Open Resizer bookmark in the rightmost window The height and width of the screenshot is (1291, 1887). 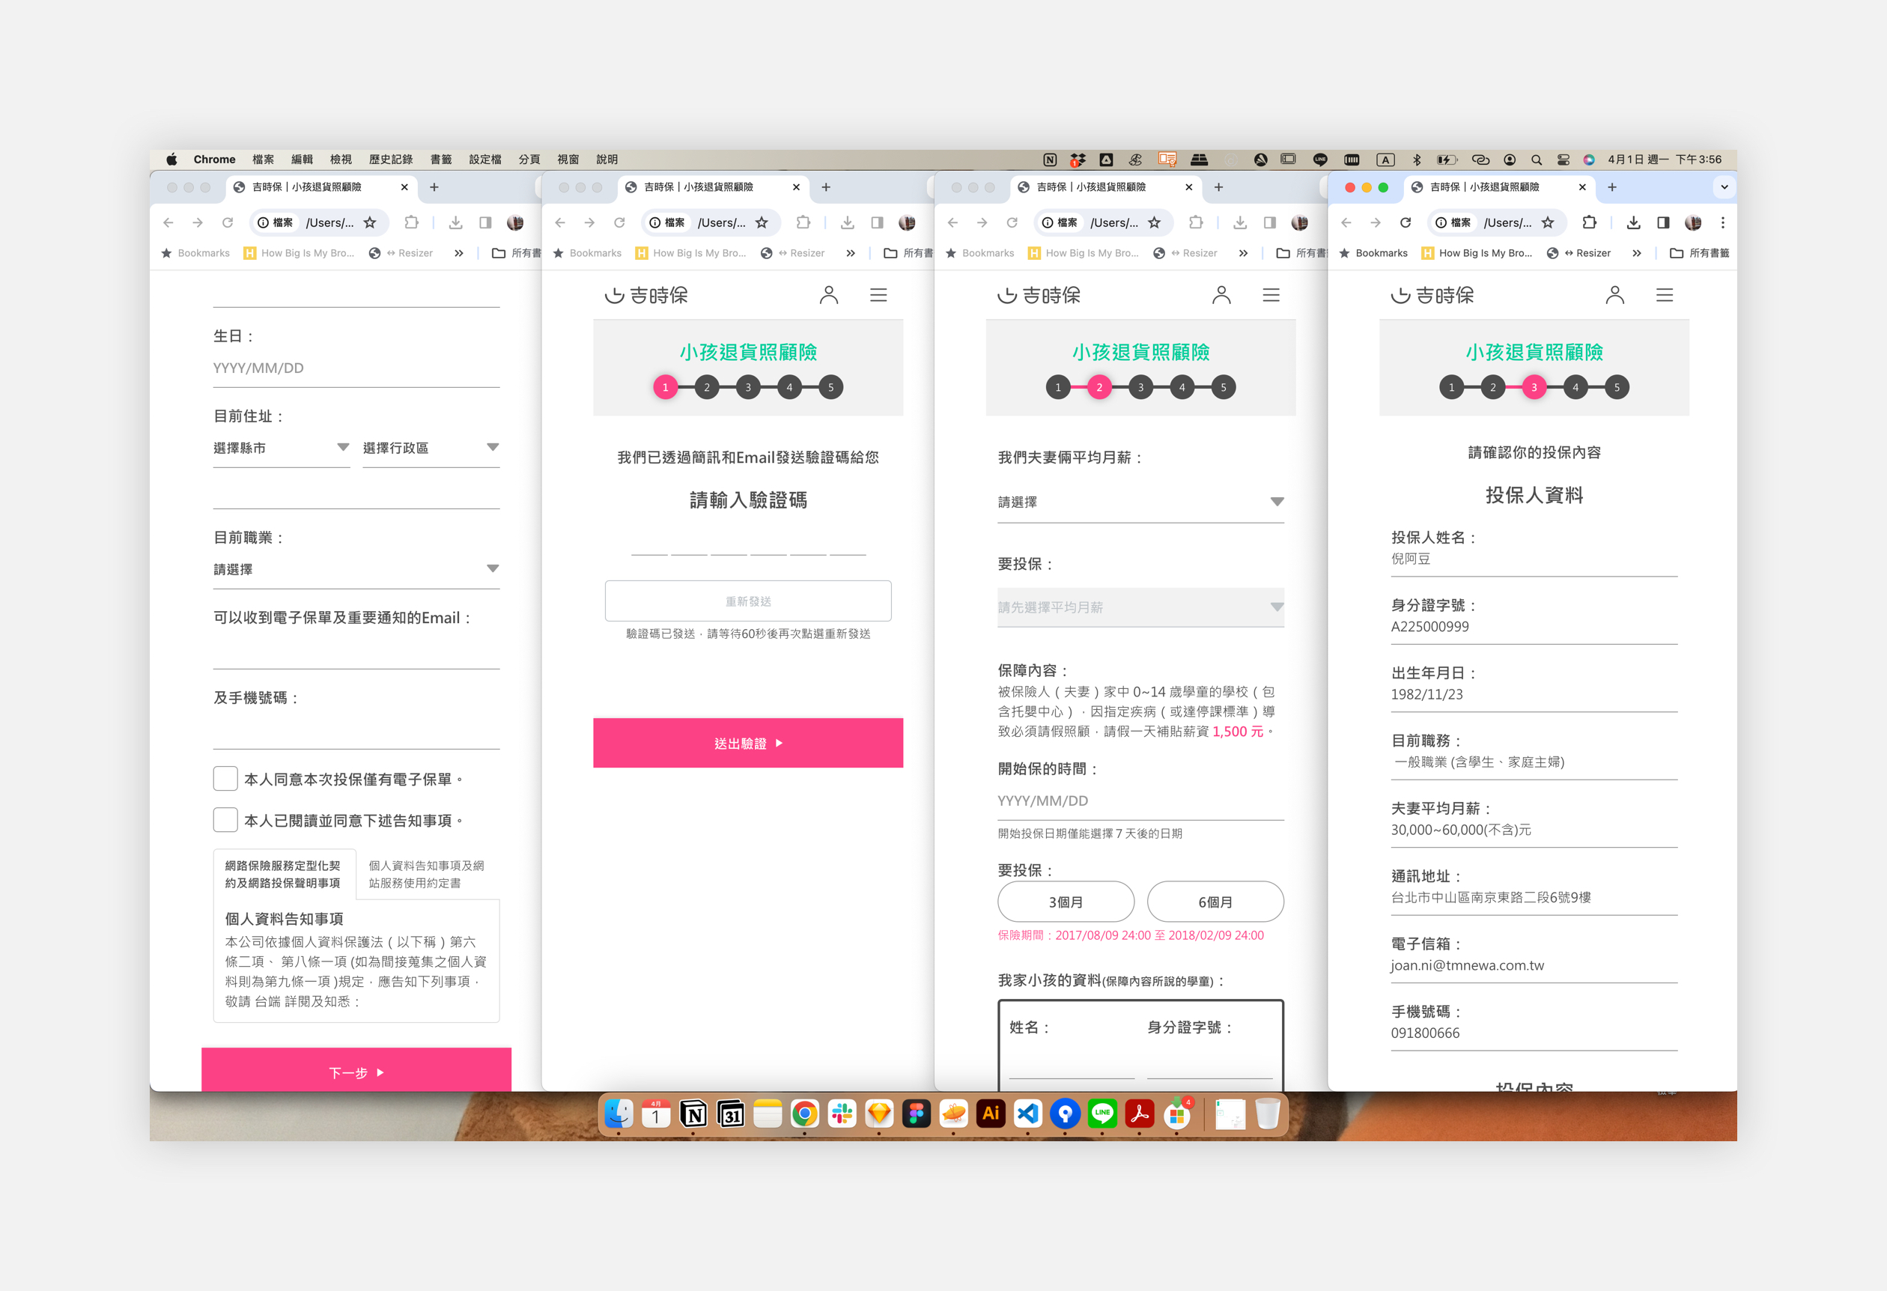coord(1578,253)
